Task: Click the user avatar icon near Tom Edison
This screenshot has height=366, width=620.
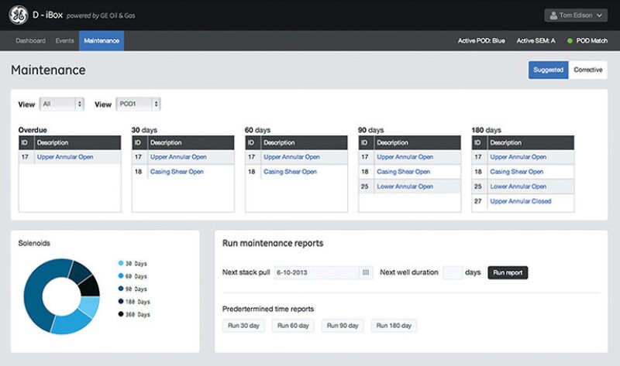Action: click(x=552, y=15)
